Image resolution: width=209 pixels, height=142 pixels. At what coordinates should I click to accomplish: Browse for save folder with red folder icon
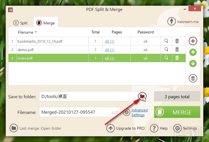pyautogui.click(x=142, y=96)
